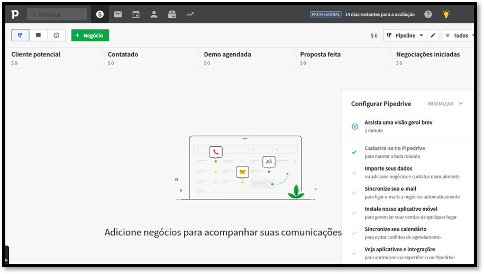
Task: Click the edit pipeline pencil icon
Action: tap(433, 35)
